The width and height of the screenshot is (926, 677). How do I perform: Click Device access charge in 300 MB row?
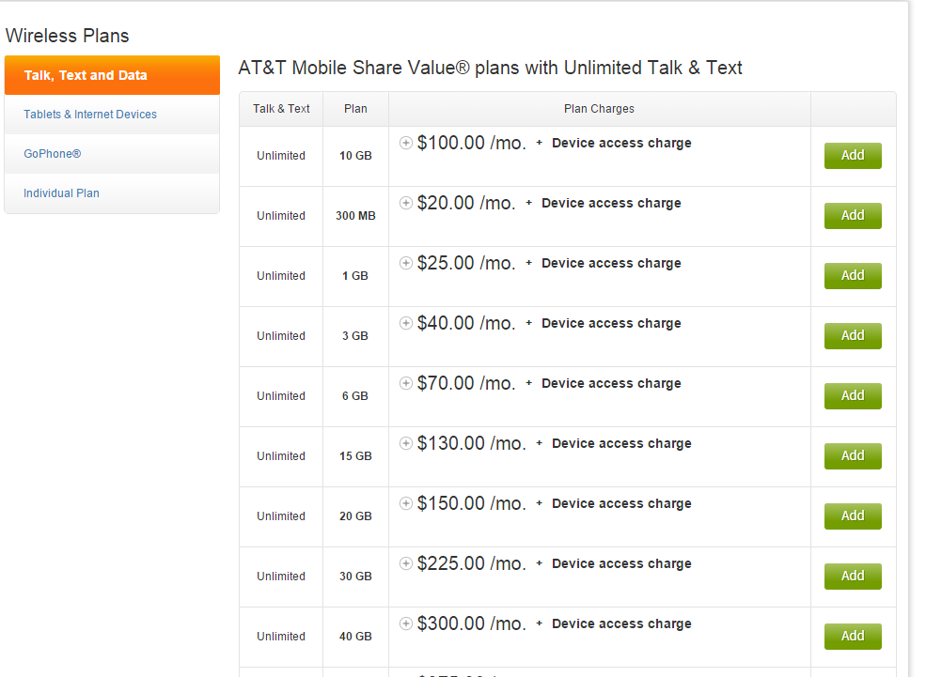611,204
